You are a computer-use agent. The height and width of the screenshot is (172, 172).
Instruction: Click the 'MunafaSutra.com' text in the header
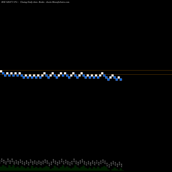point(61,2)
